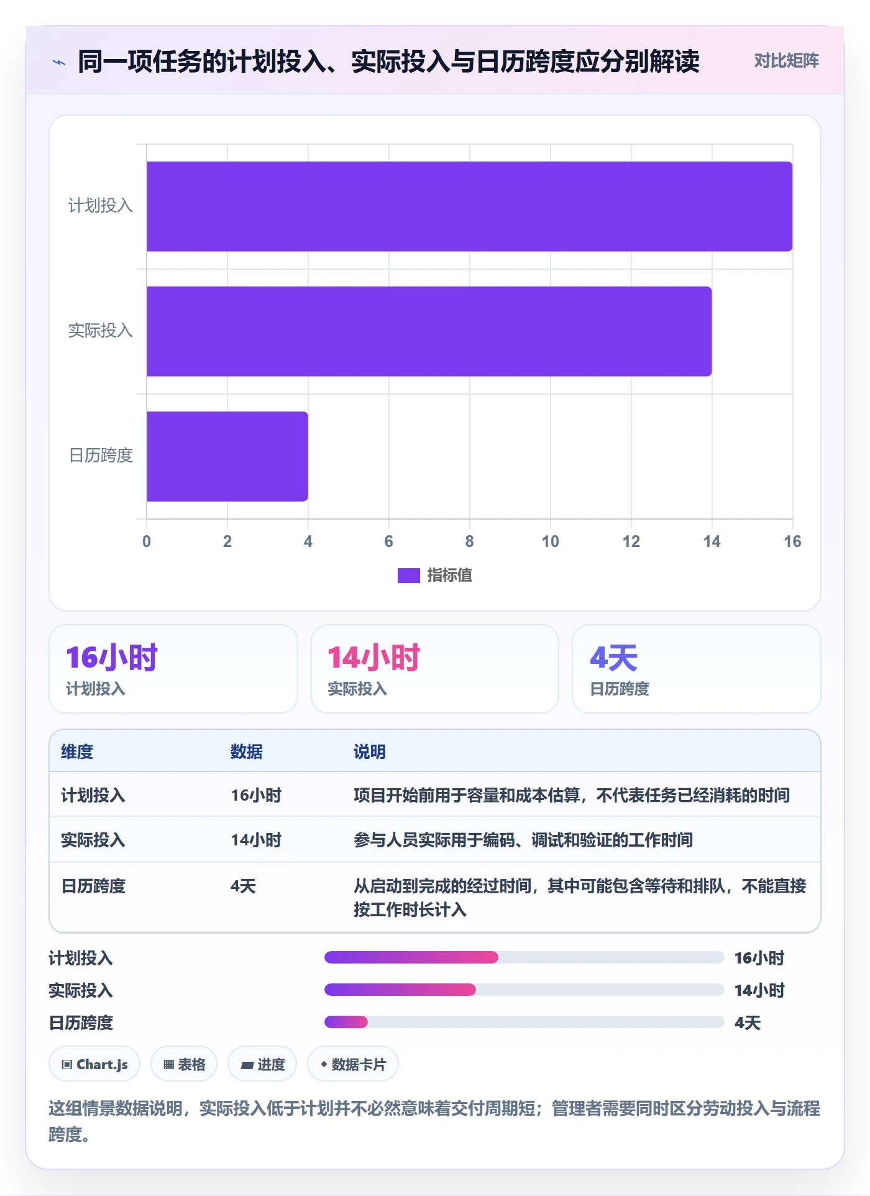This screenshot has width=870, height=1196.
Task: Click the 说明 column header
Action: tap(370, 752)
